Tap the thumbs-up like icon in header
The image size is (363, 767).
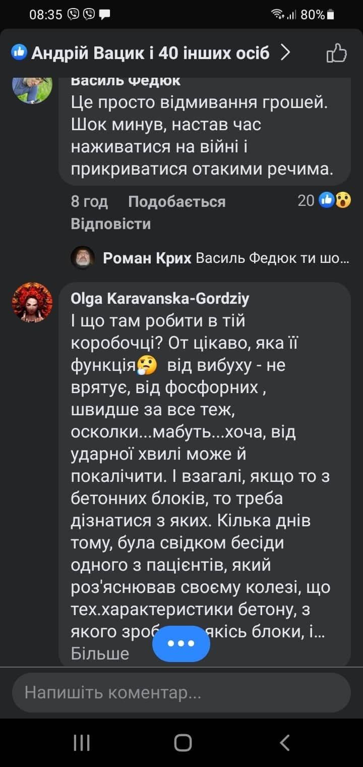click(x=337, y=53)
